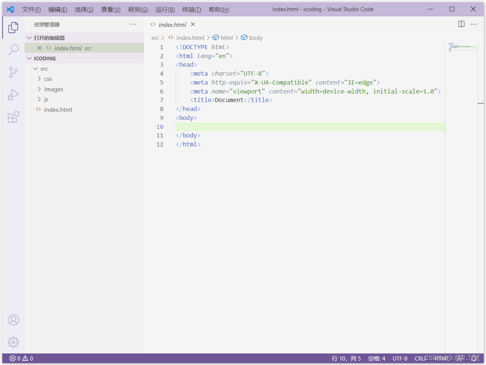Open the Search view icon
The image size is (486, 365).
pyautogui.click(x=13, y=50)
